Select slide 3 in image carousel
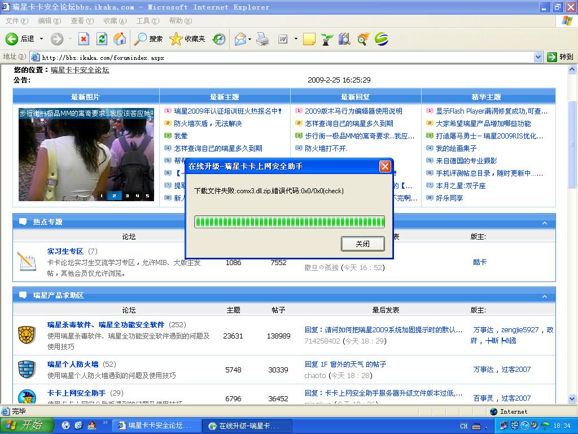This screenshot has height=434, width=578. coord(126,196)
